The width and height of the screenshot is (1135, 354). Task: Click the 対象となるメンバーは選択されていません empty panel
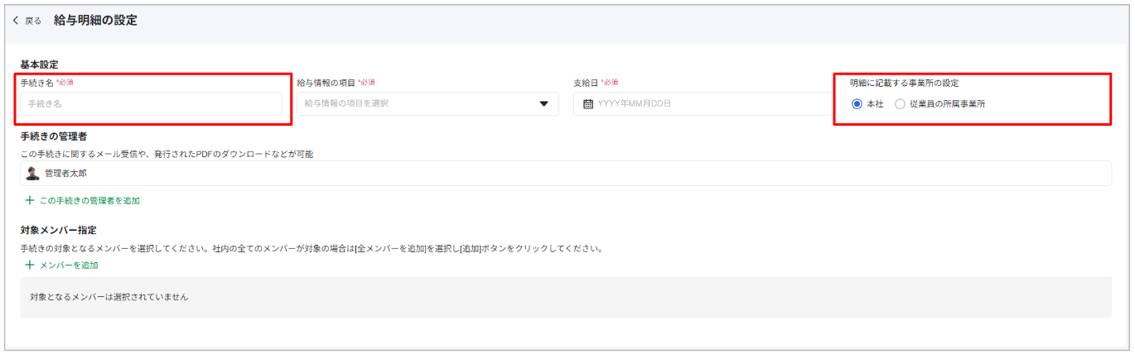tap(566, 297)
